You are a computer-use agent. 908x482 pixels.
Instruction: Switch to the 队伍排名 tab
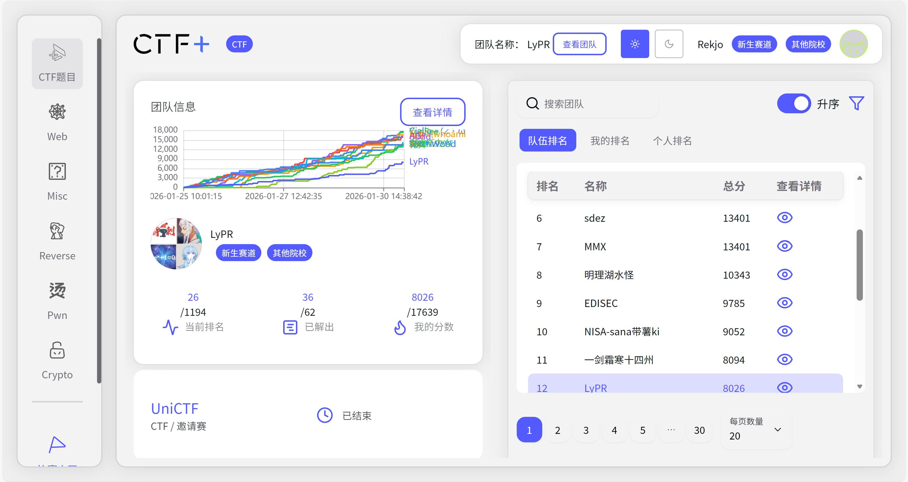[x=548, y=140]
